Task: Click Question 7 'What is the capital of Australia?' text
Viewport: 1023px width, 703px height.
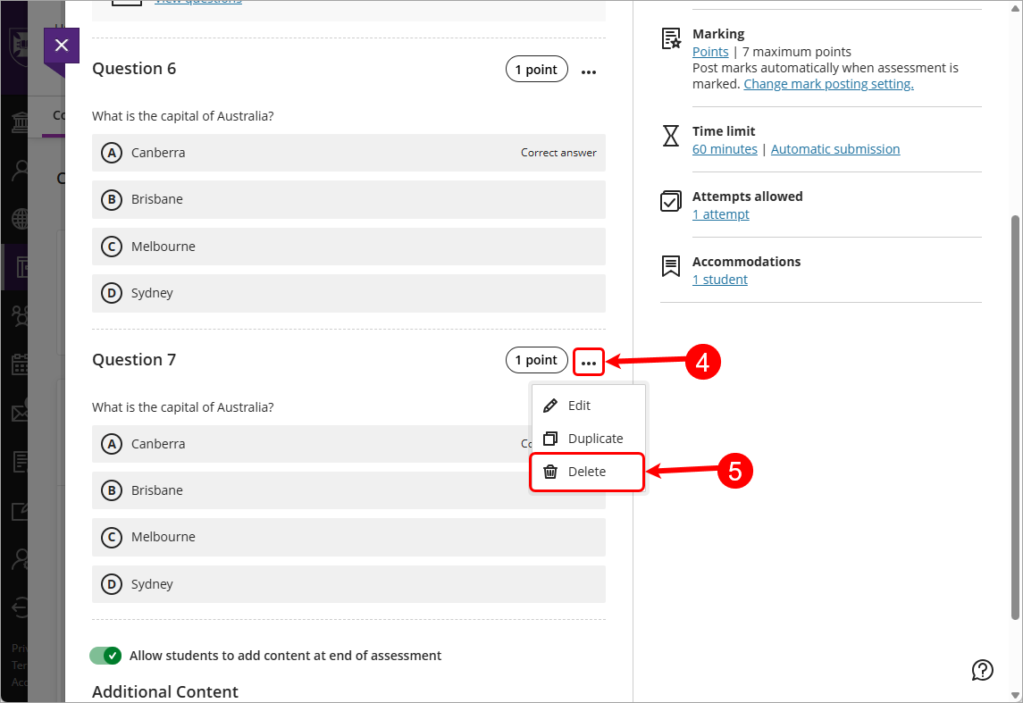Action: pyautogui.click(x=182, y=407)
